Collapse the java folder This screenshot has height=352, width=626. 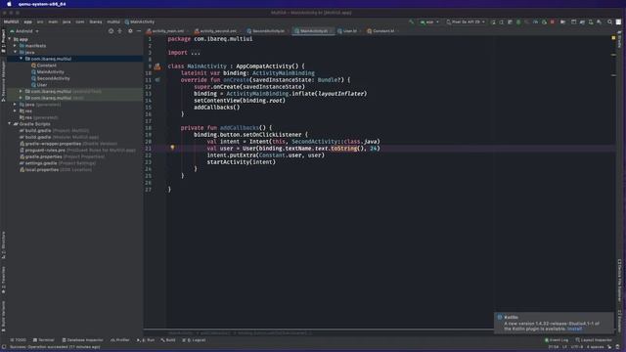click(x=16, y=52)
